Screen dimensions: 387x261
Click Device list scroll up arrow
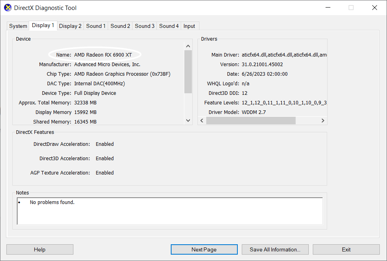pyautogui.click(x=188, y=46)
